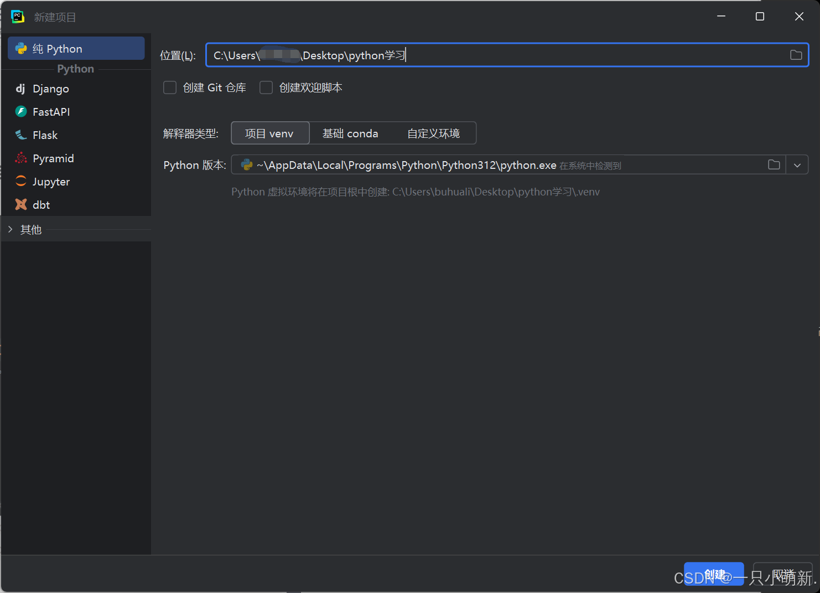Click the Python logo icon beside 纯 Python
This screenshot has height=593, width=820.
pos(21,49)
